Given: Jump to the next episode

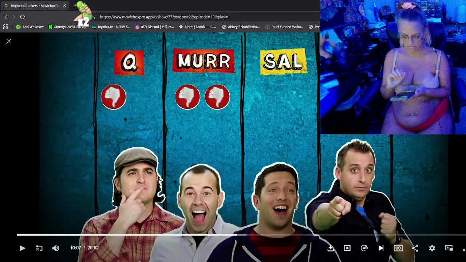Looking at the screenshot, I should point(381,248).
